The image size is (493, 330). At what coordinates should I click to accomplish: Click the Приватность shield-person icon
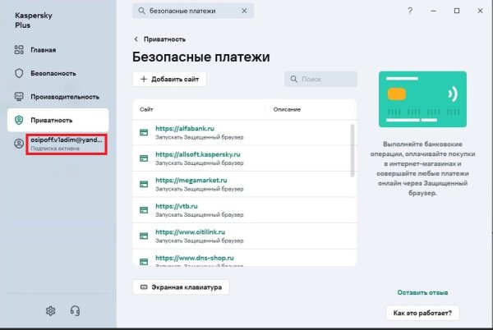(x=19, y=120)
